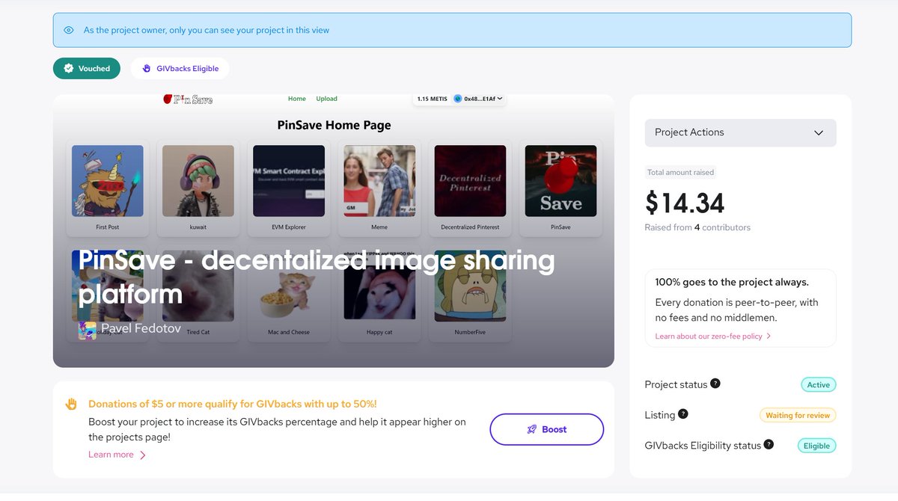
Task: Click the arrow beside zero-fee policy link
Action: point(769,336)
